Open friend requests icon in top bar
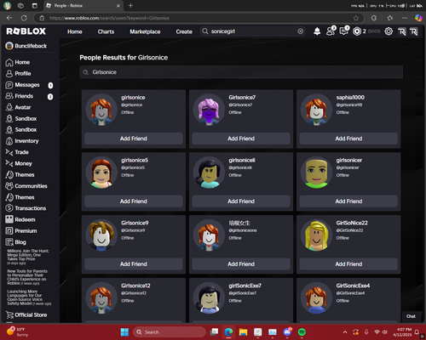The image size is (426, 340). coord(331,31)
